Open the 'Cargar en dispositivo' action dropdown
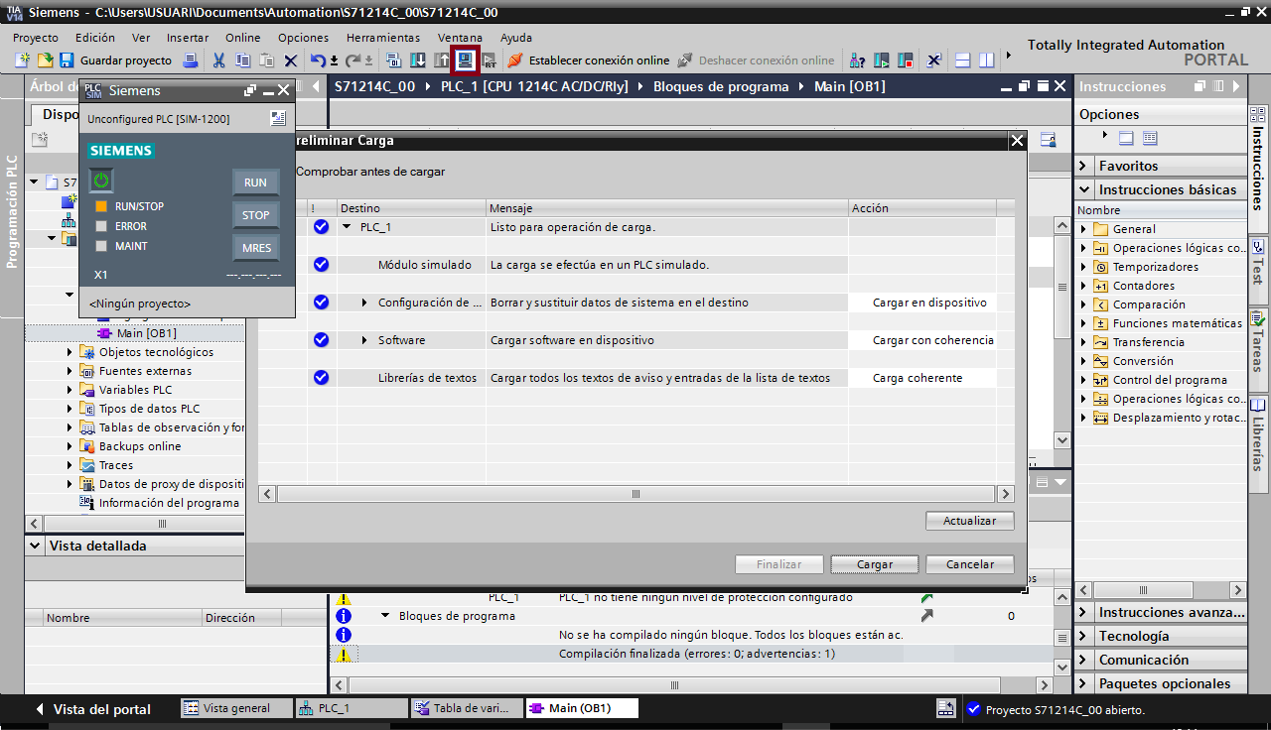The height and width of the screenshot is (730, 1271). click(x=929, y=303)
